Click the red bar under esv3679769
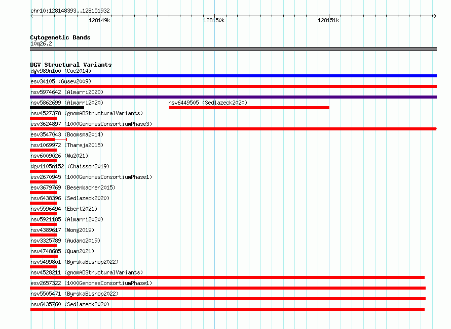Screen dimensions: 451x329 (44, 193)
